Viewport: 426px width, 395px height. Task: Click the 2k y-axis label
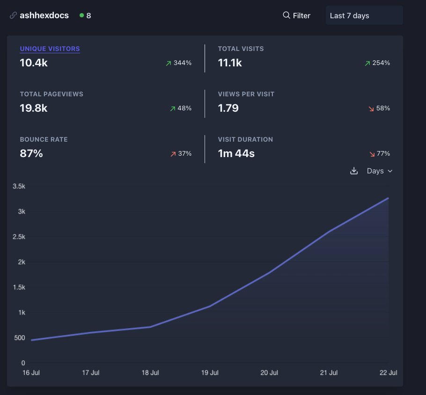click(22, 262)
